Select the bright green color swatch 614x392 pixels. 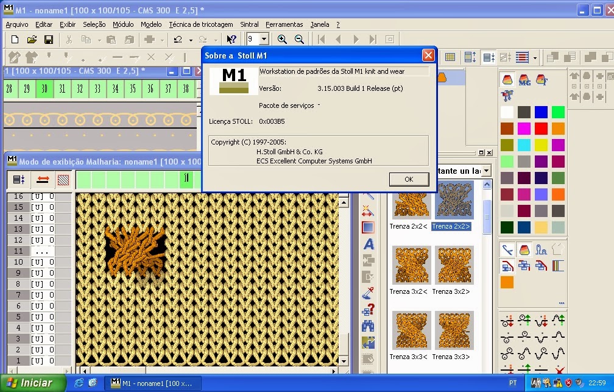(558, 112)
